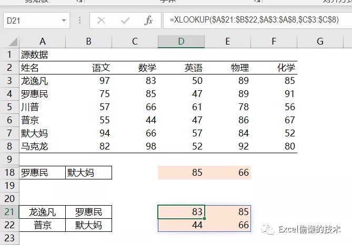352x245 pixels.
Task: Click selected cell D21 showing 83
Action: click(182, 212)
